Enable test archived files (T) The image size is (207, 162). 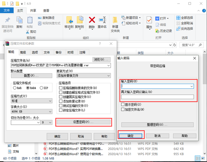[61, 106]
